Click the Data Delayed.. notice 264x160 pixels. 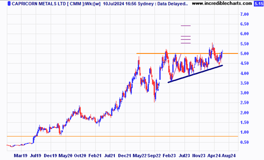tap(173, 4)
